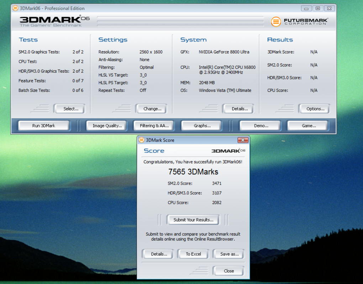Click the System section heading

pyautogui.click(x=194, y=40)
